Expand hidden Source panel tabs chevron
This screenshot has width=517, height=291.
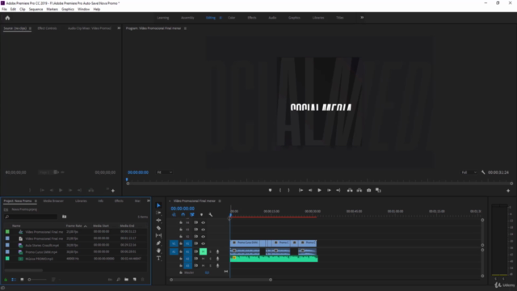119,28
